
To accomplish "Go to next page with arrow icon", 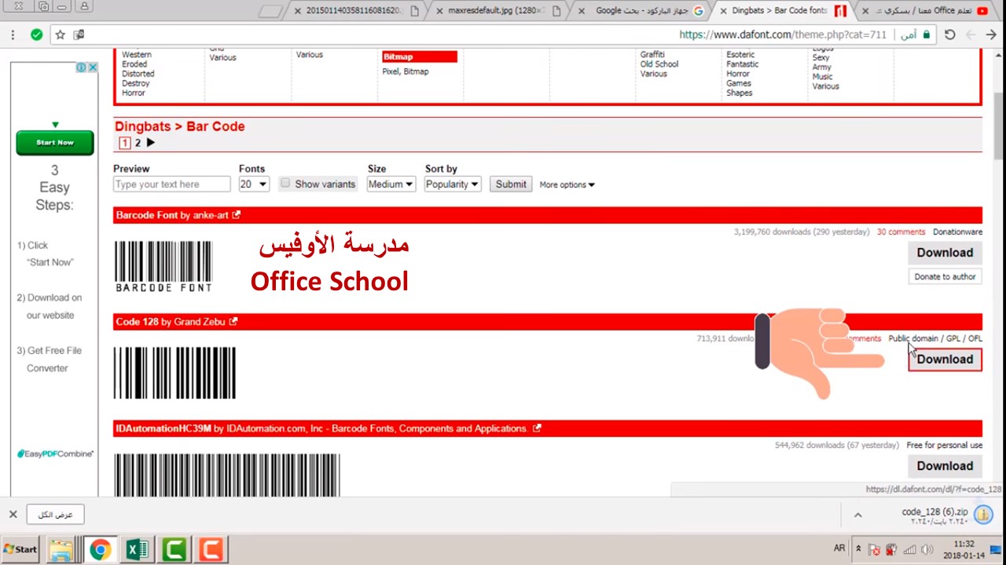I will [x=150, y=143].
